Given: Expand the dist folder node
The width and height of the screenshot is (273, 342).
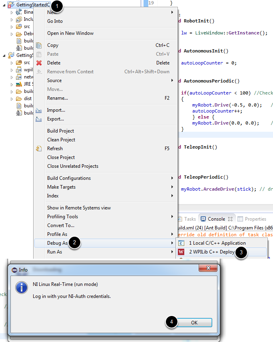Looking at the screenshot, I should [12, 99].
